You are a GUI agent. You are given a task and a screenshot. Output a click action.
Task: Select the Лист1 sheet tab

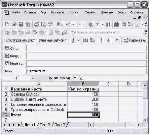[x=30, y=125]
